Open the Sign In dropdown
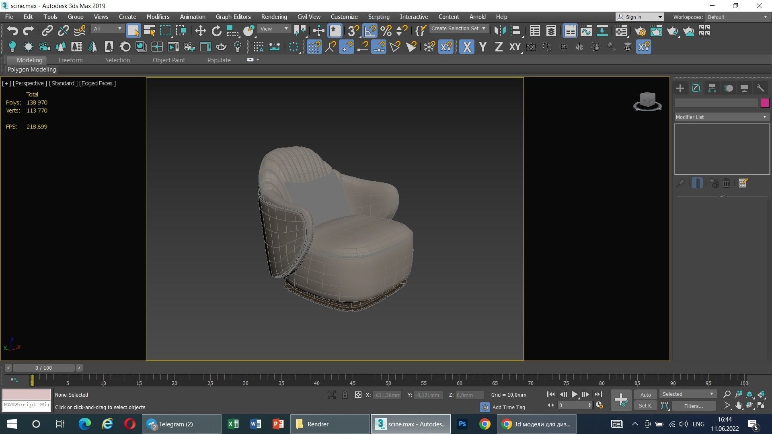 click(640, 17)
